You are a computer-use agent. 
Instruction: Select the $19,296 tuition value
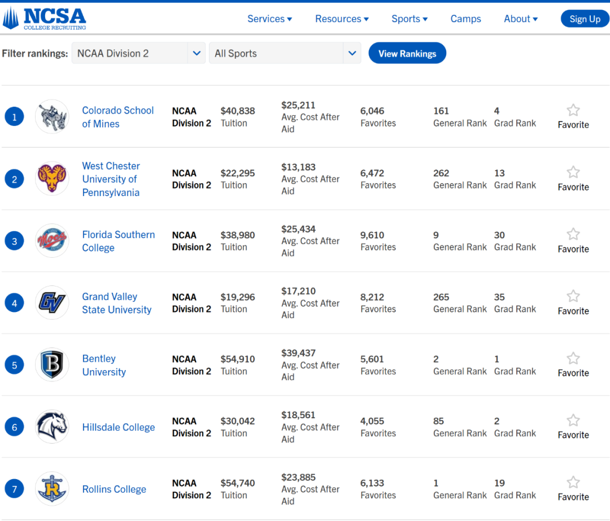[x=238, y=297]
